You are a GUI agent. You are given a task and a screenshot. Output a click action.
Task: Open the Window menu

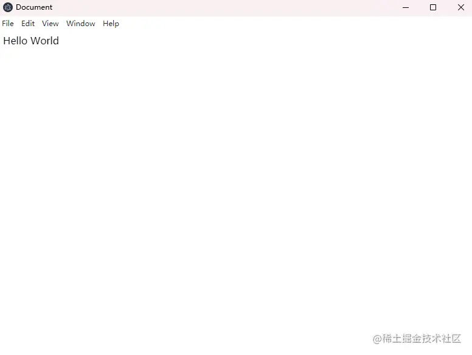[x=81, y=24]
